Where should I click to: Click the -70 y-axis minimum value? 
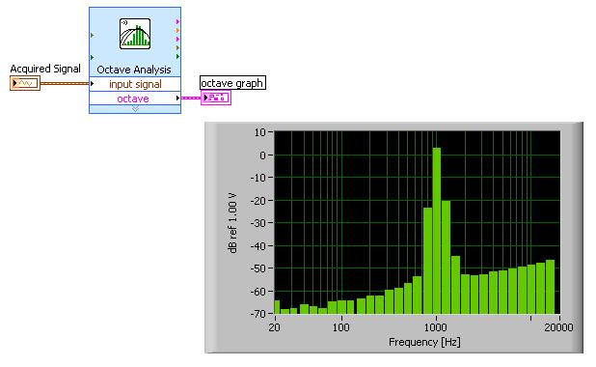258,314
